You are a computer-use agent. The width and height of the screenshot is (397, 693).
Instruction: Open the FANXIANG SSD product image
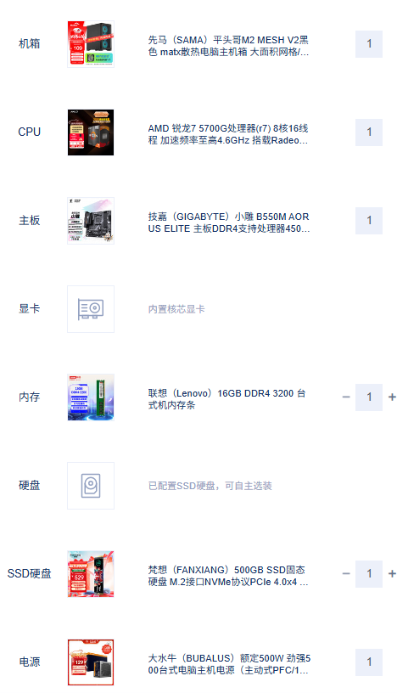click(91, 574)
